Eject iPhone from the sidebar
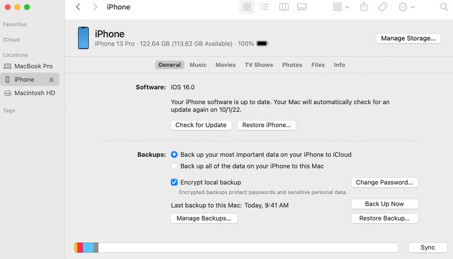This screenshot has width=453, height=259. coord(52,80)
